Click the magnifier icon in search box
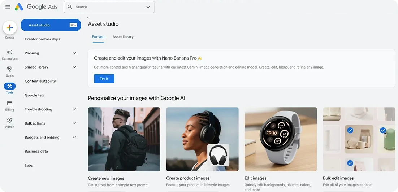Viewport: 398px width, 192px height. pos(70,7)
